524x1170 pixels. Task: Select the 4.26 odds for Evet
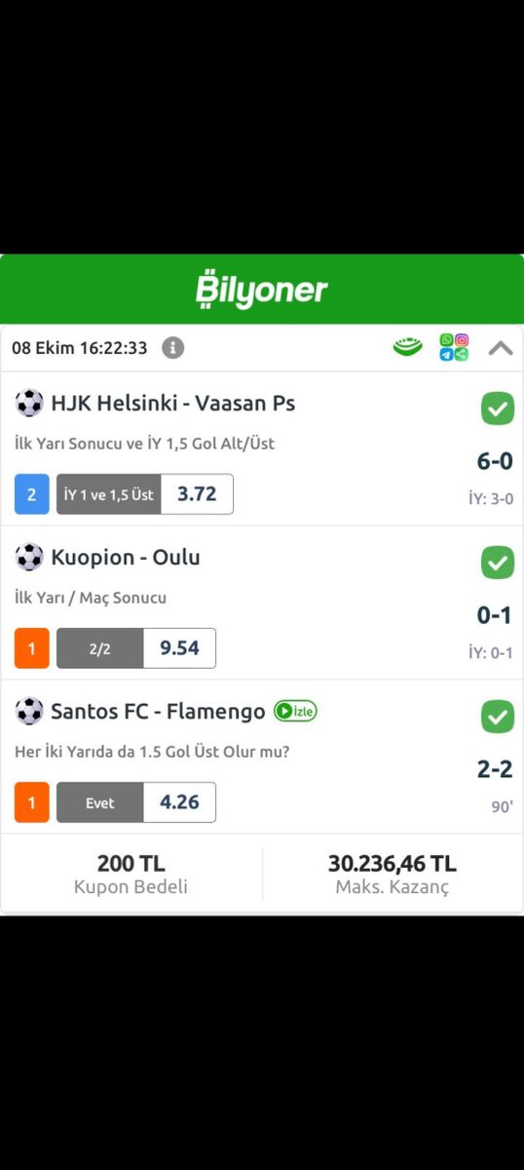tap(179, 802)
